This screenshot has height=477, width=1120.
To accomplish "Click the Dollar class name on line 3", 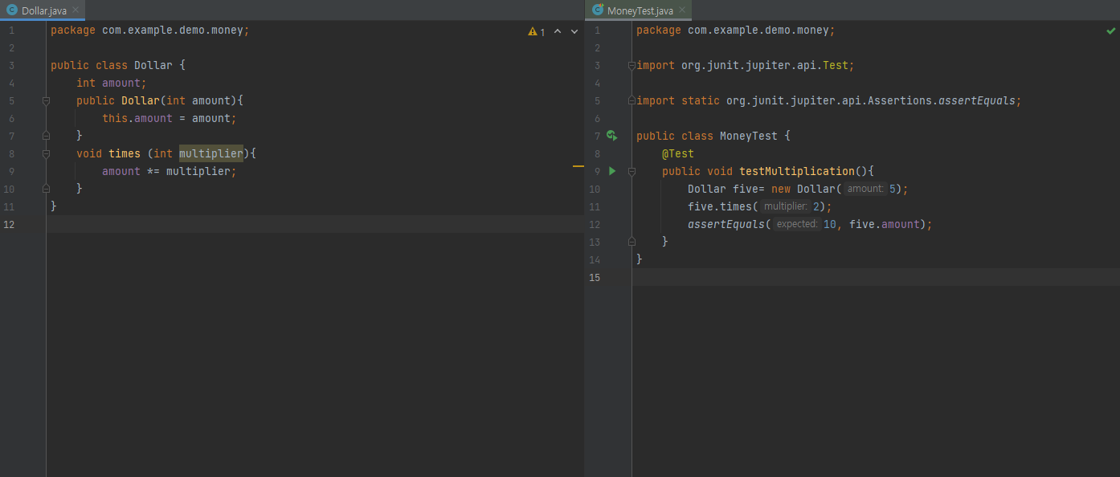I will (153, 66).
